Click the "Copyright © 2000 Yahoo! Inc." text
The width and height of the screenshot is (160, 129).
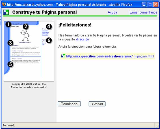29,84
